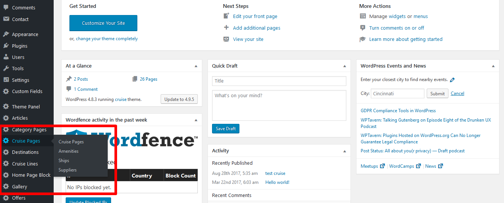Open the menus link
Viewport: 504px width, 203px height.
421,16
